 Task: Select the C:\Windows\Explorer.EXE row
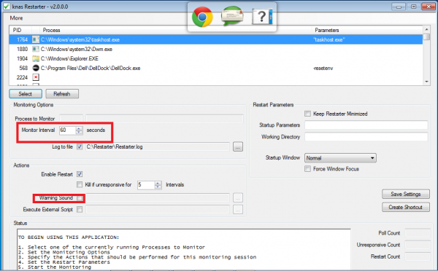[216, 58]
